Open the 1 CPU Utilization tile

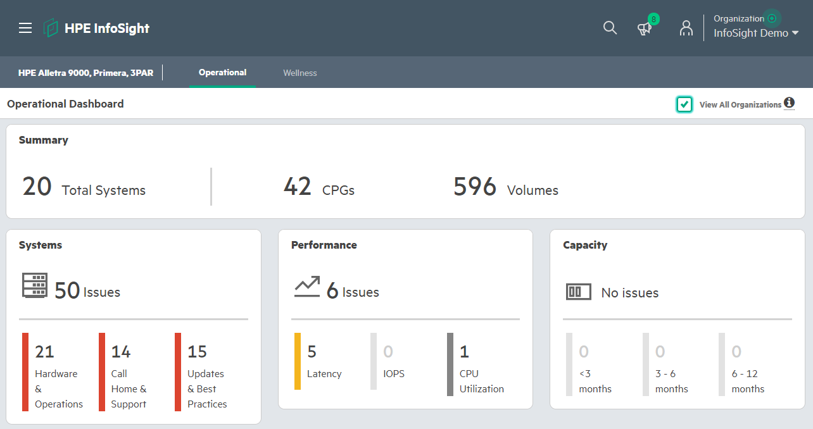(477, 364)
